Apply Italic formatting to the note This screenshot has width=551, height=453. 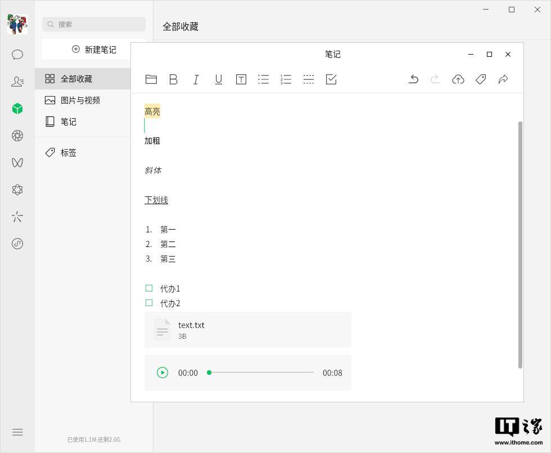click(196, 79)
